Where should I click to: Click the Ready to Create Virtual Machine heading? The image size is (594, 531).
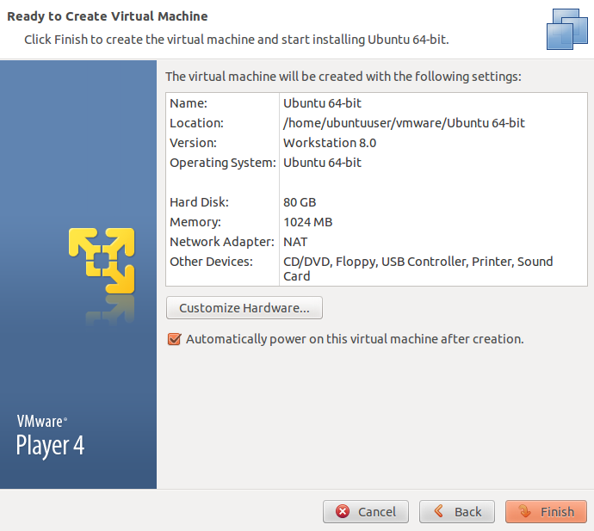[108, 16]
